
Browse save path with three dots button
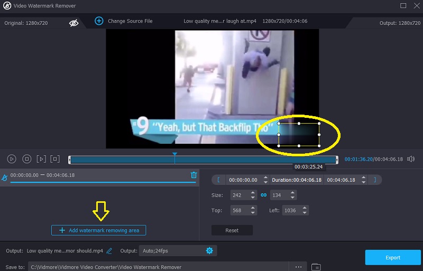click(x=298, y=267)
